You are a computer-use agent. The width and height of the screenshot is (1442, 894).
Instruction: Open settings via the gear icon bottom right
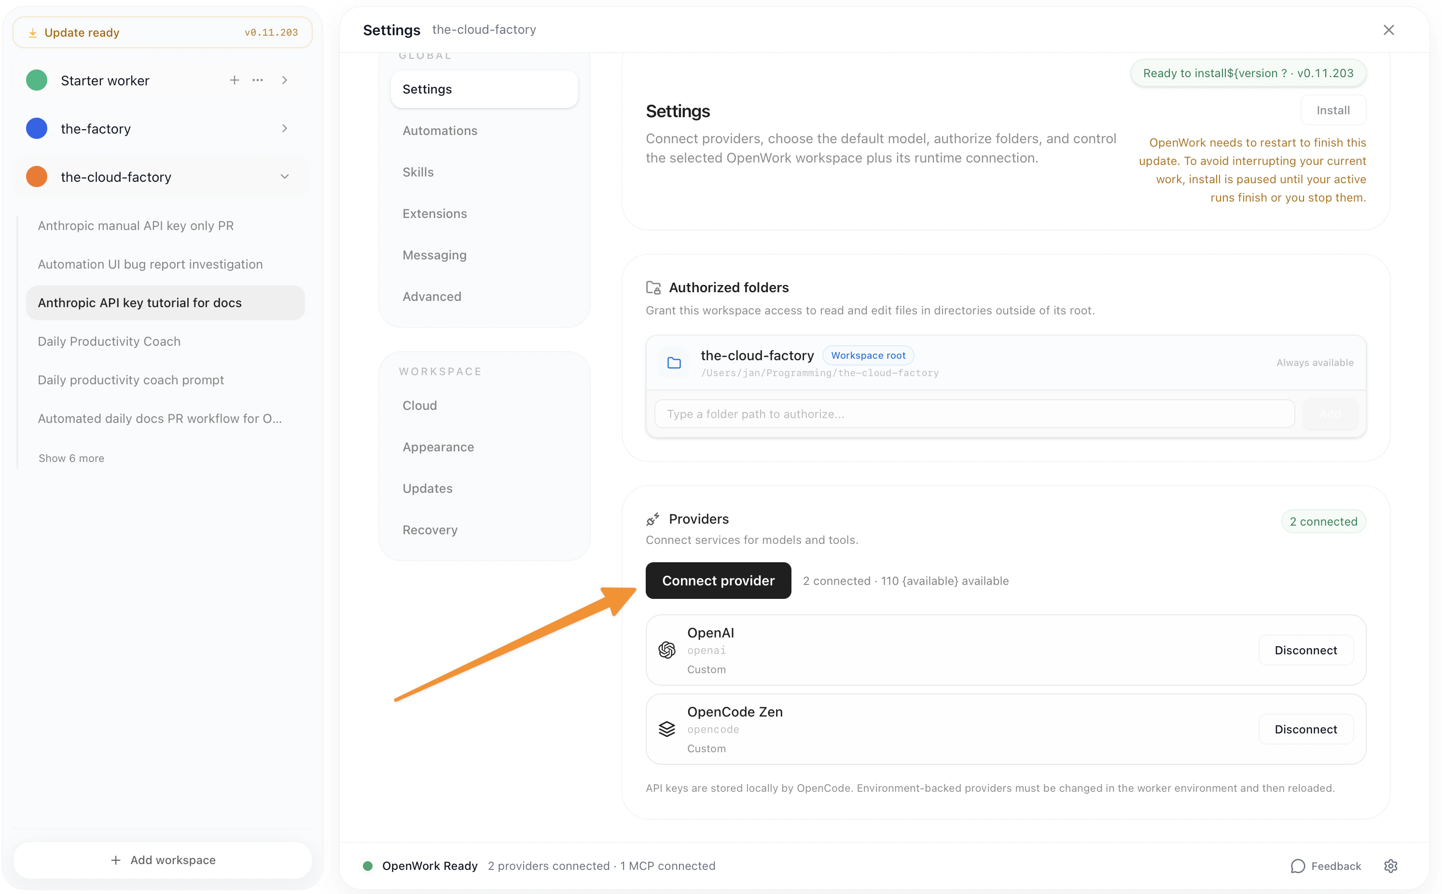coord(1390,866)
